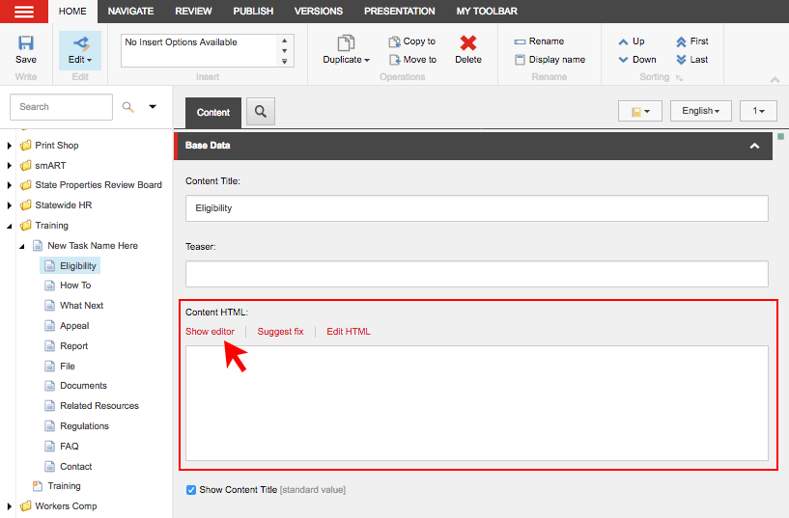Expand the Workers Comp tree node
Screen dimensions: 789x518
point(10,506)
